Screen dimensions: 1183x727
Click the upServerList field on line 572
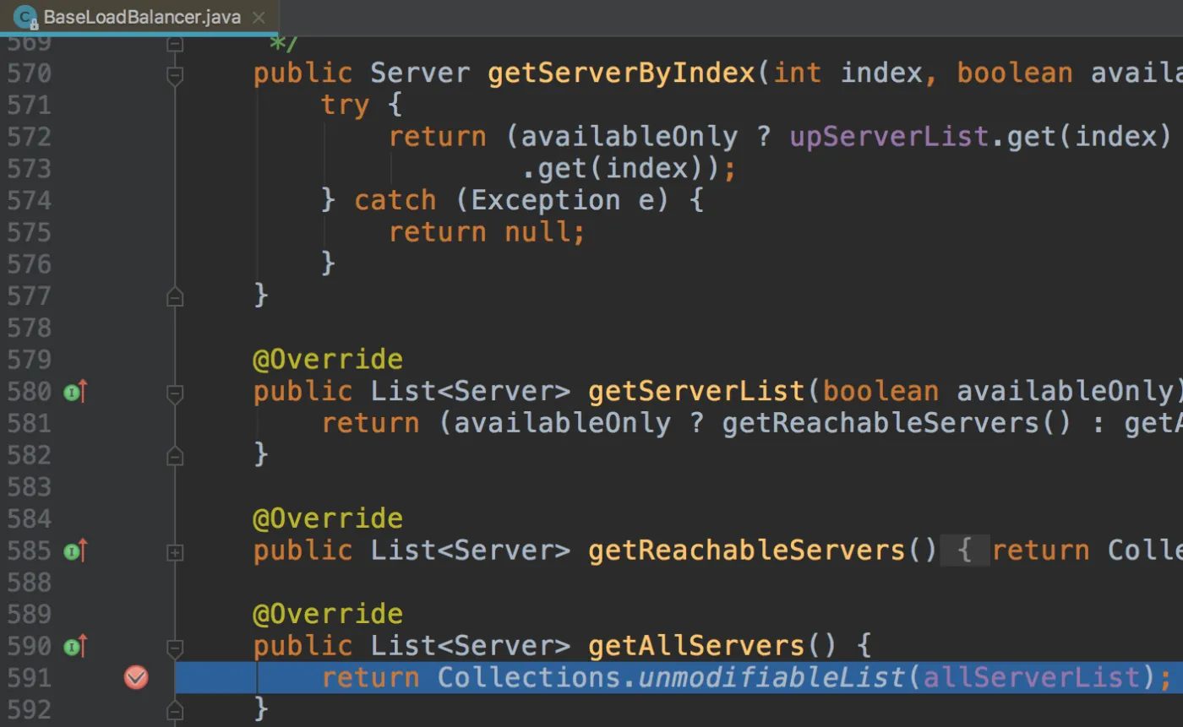889,137
